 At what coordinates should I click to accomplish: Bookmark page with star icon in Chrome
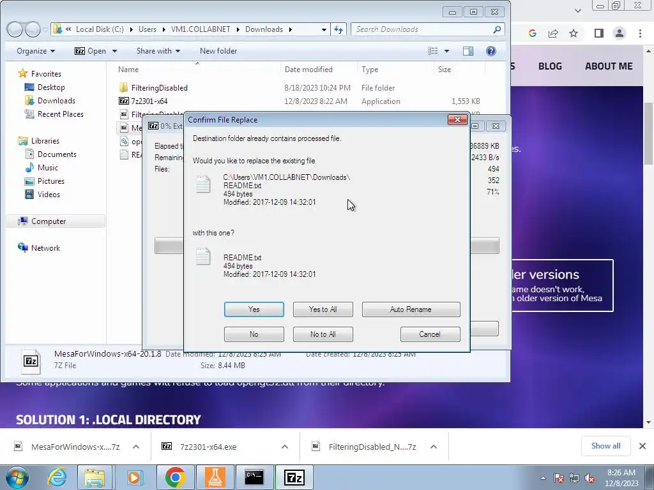[574, 33]
